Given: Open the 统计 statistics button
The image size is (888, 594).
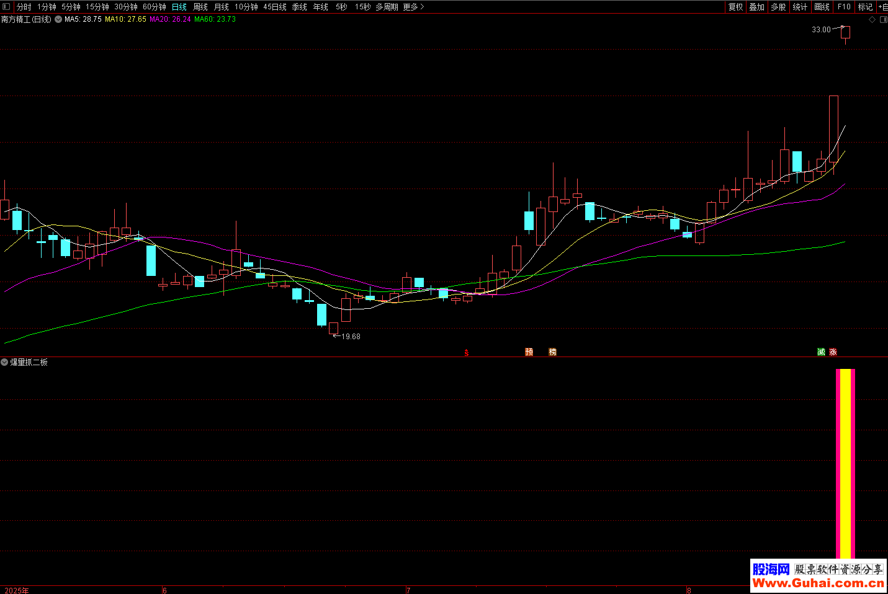Looking at the screenshot, I should 801,7.
